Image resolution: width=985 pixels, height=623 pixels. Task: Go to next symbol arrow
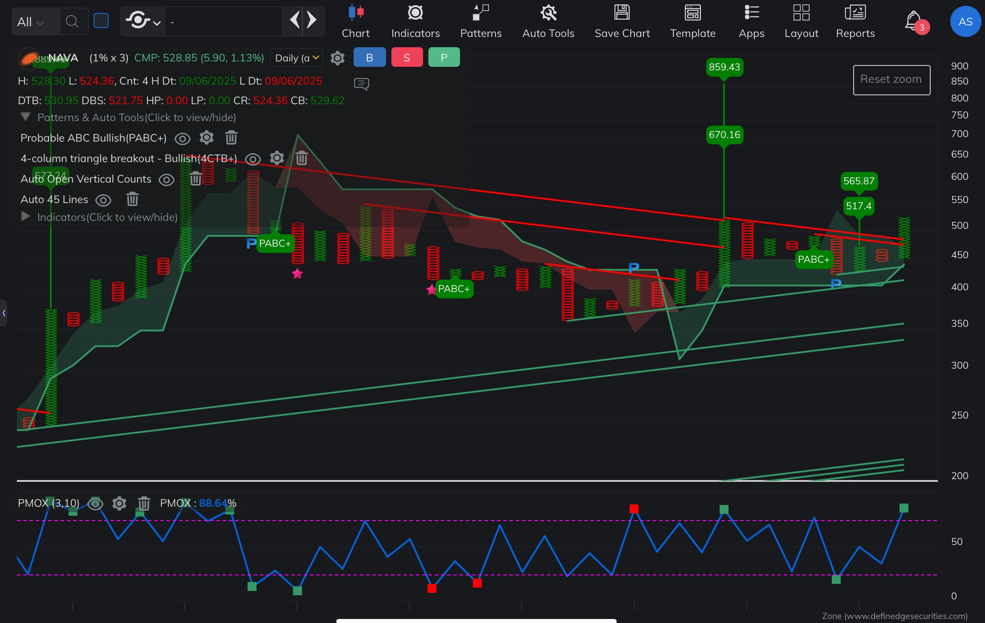point(312,20)
